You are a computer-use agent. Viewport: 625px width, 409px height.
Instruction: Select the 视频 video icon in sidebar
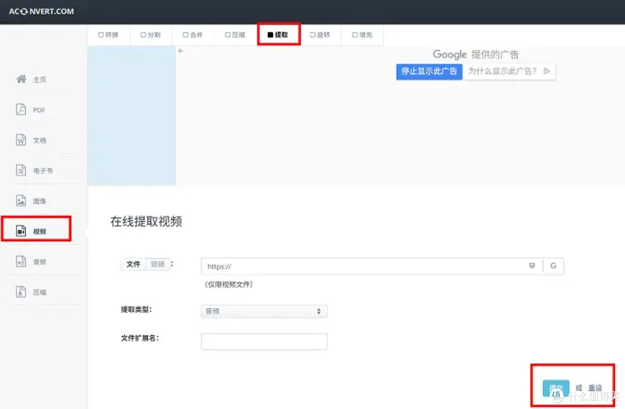point(21,230)
